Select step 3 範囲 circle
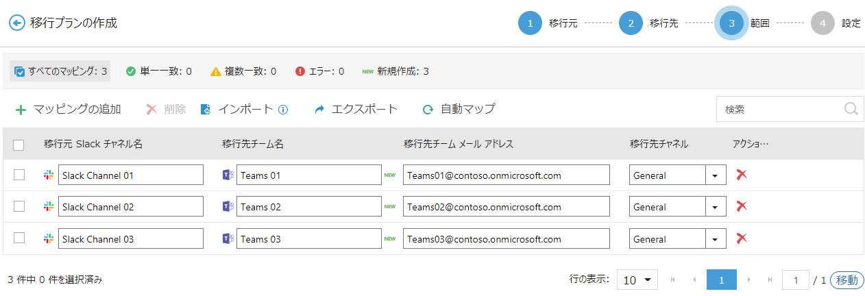Viewport: 865px width, 296px height. click(731, 23)
